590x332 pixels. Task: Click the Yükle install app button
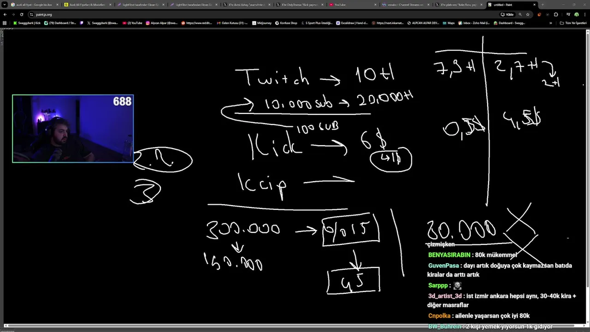[507, 14]
